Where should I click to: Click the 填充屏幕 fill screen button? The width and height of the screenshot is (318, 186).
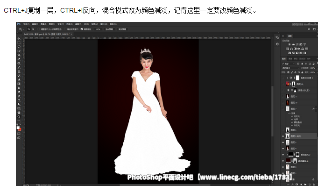tap(122, 29)
